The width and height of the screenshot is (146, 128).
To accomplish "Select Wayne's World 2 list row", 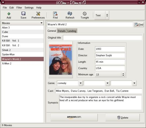I will (22, 59).
